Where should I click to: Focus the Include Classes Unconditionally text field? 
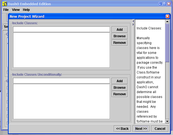pyautogui.click(x=61, y=81)
